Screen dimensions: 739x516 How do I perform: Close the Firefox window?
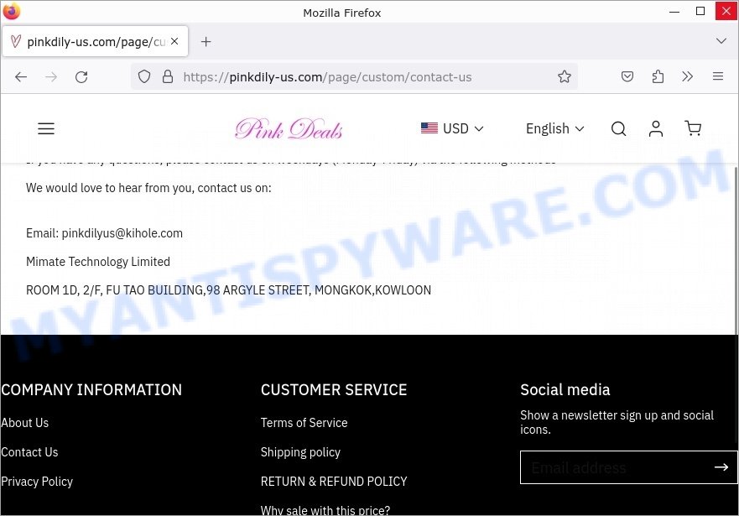726,11
